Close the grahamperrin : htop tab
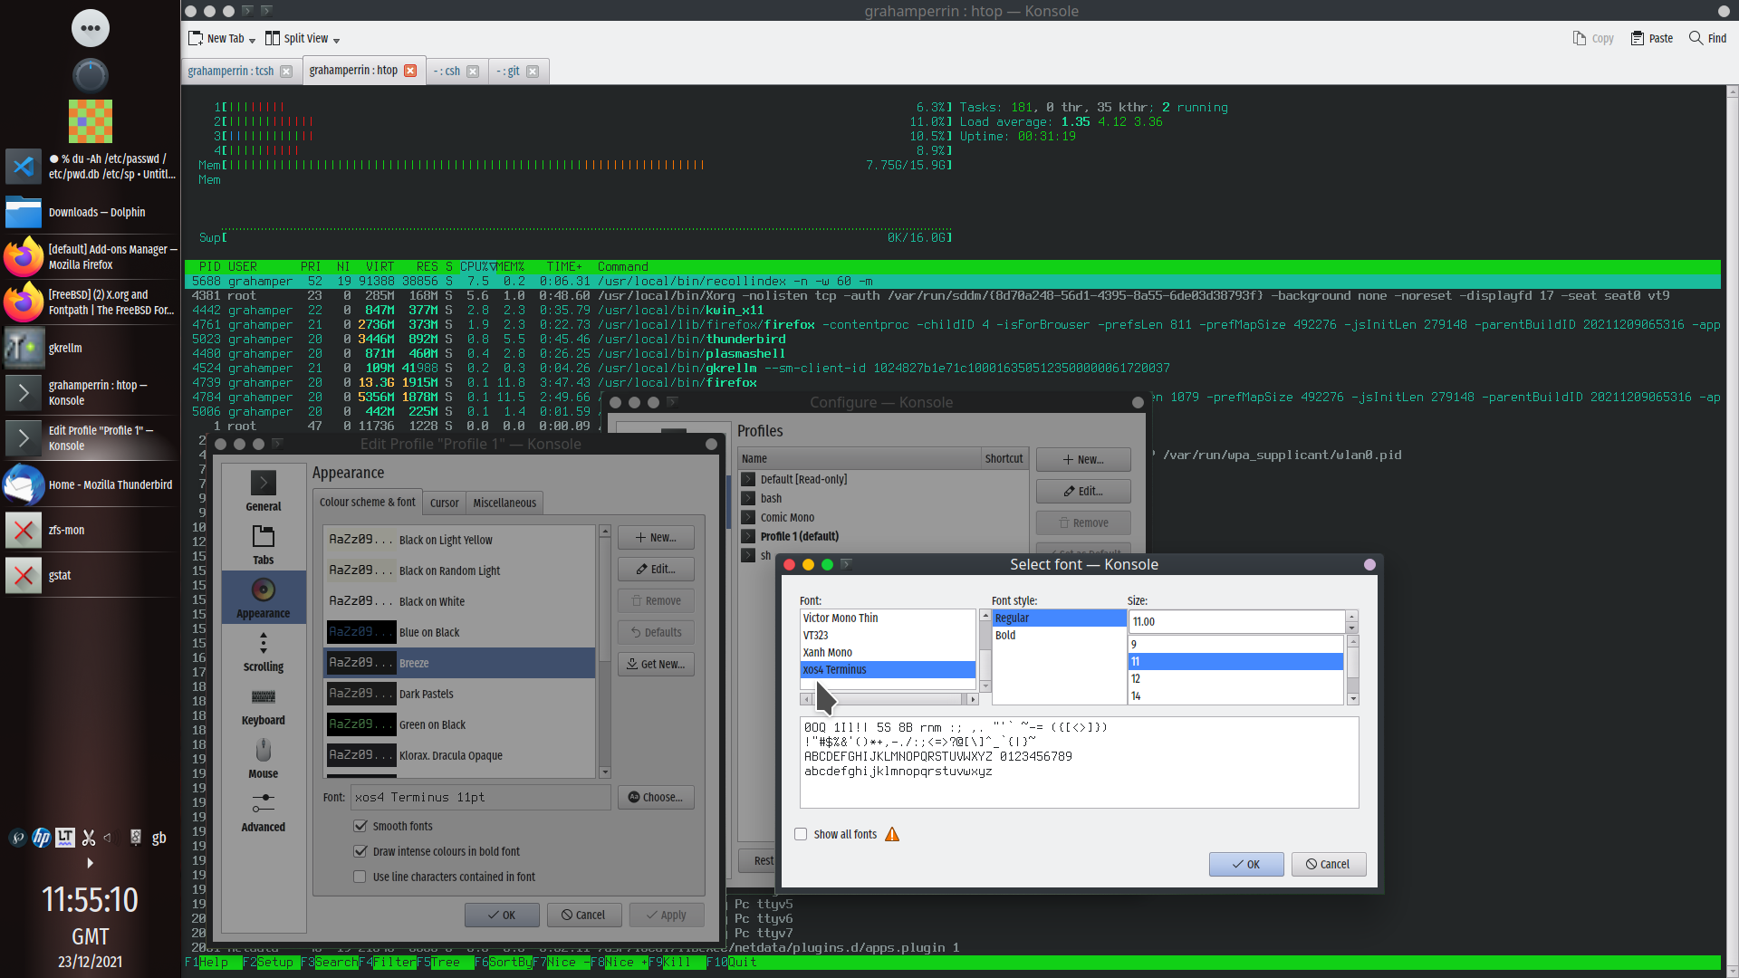 point(410,71)
